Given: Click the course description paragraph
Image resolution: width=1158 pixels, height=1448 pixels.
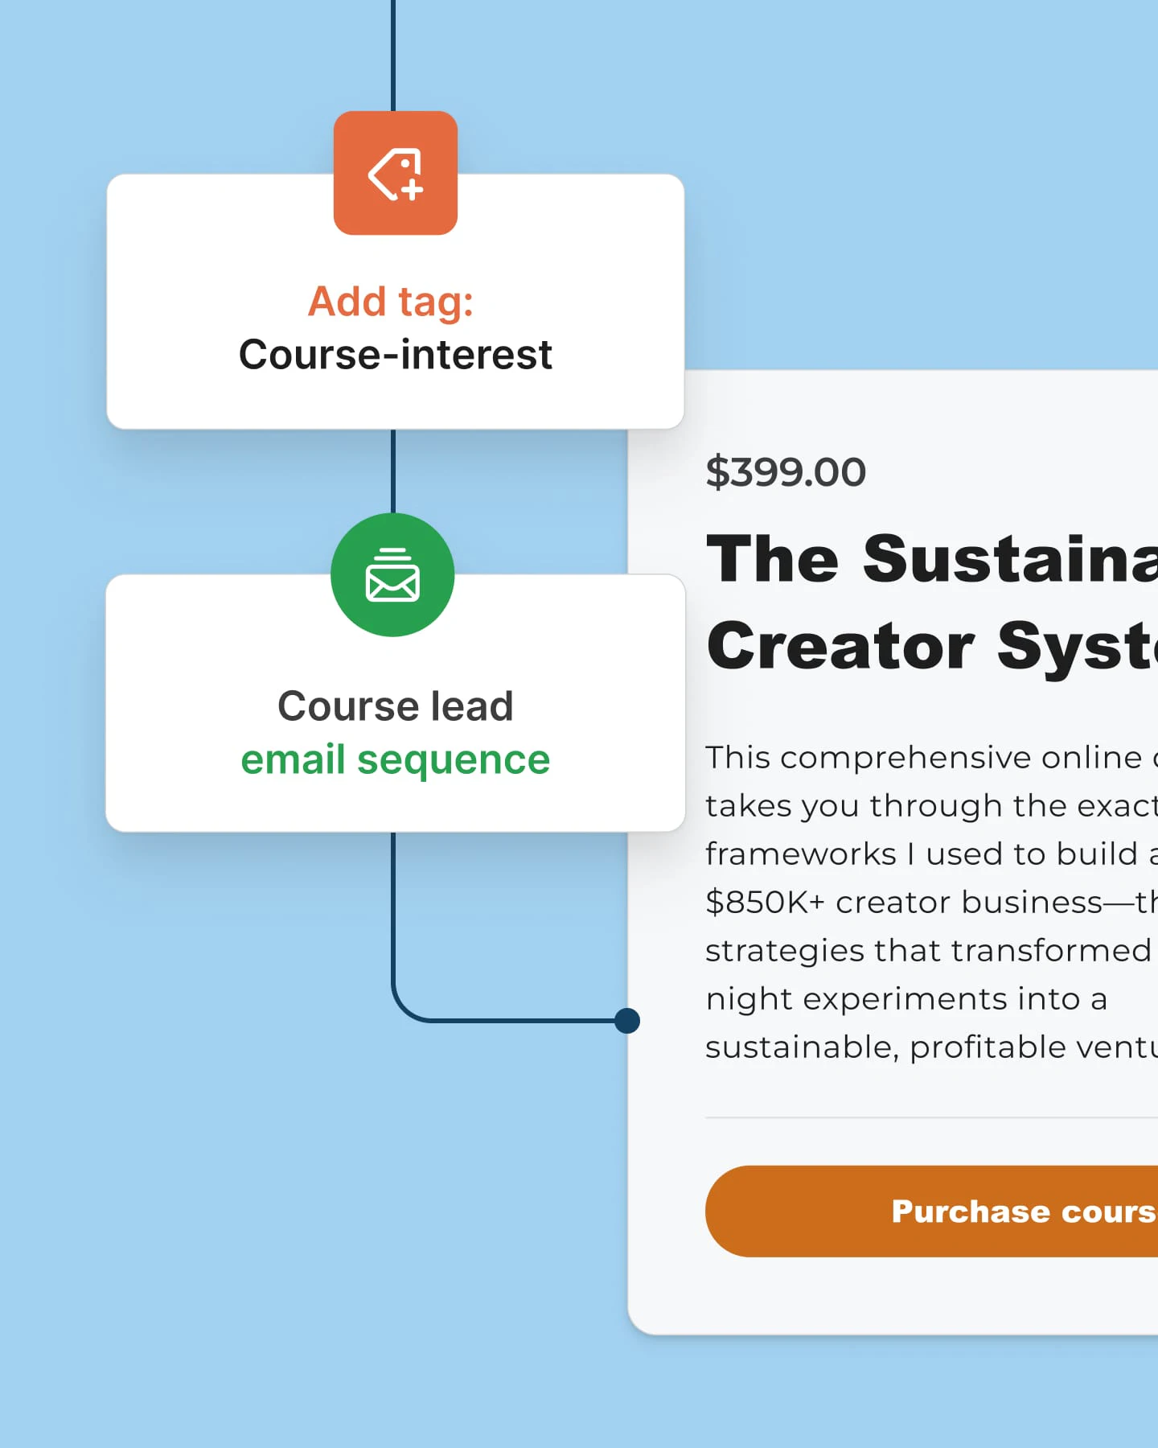Looking at the screenshot, I should pyautogui.click(x=925, y=901).
